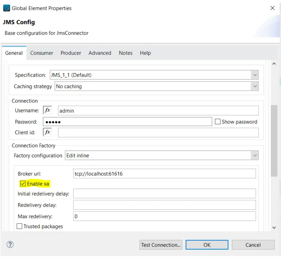The image size is (282, 258).
Task: Click the JMS Config heading text
Action: [19, 22]
